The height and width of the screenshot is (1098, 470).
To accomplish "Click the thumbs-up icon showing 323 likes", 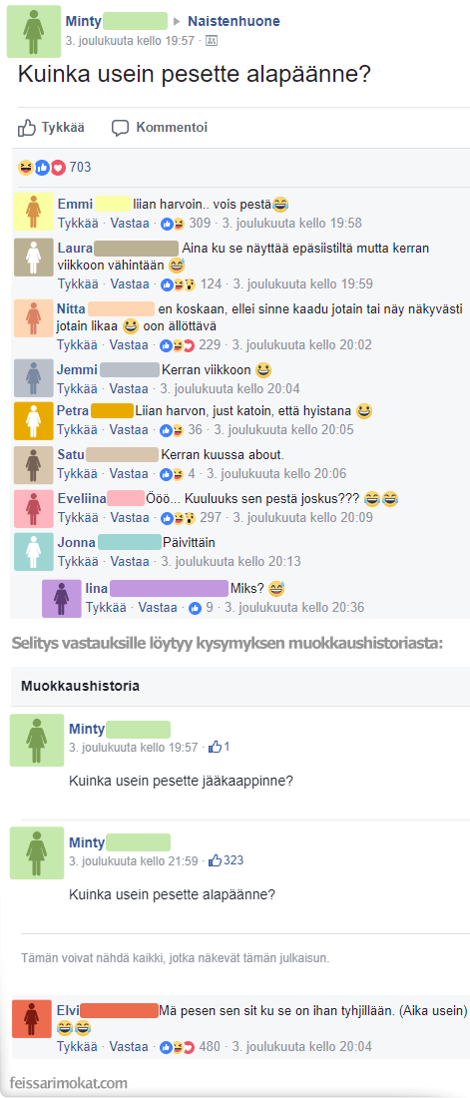I will coord(215,860).
